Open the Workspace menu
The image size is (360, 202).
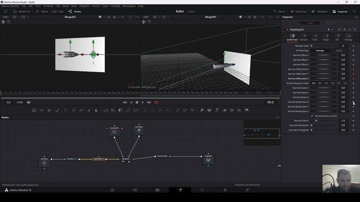(129, 6)
